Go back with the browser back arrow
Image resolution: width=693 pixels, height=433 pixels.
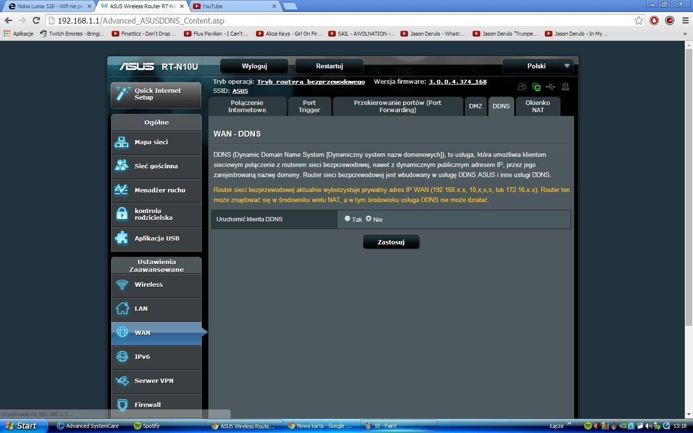pyautogui.click(x=8, y=20)
